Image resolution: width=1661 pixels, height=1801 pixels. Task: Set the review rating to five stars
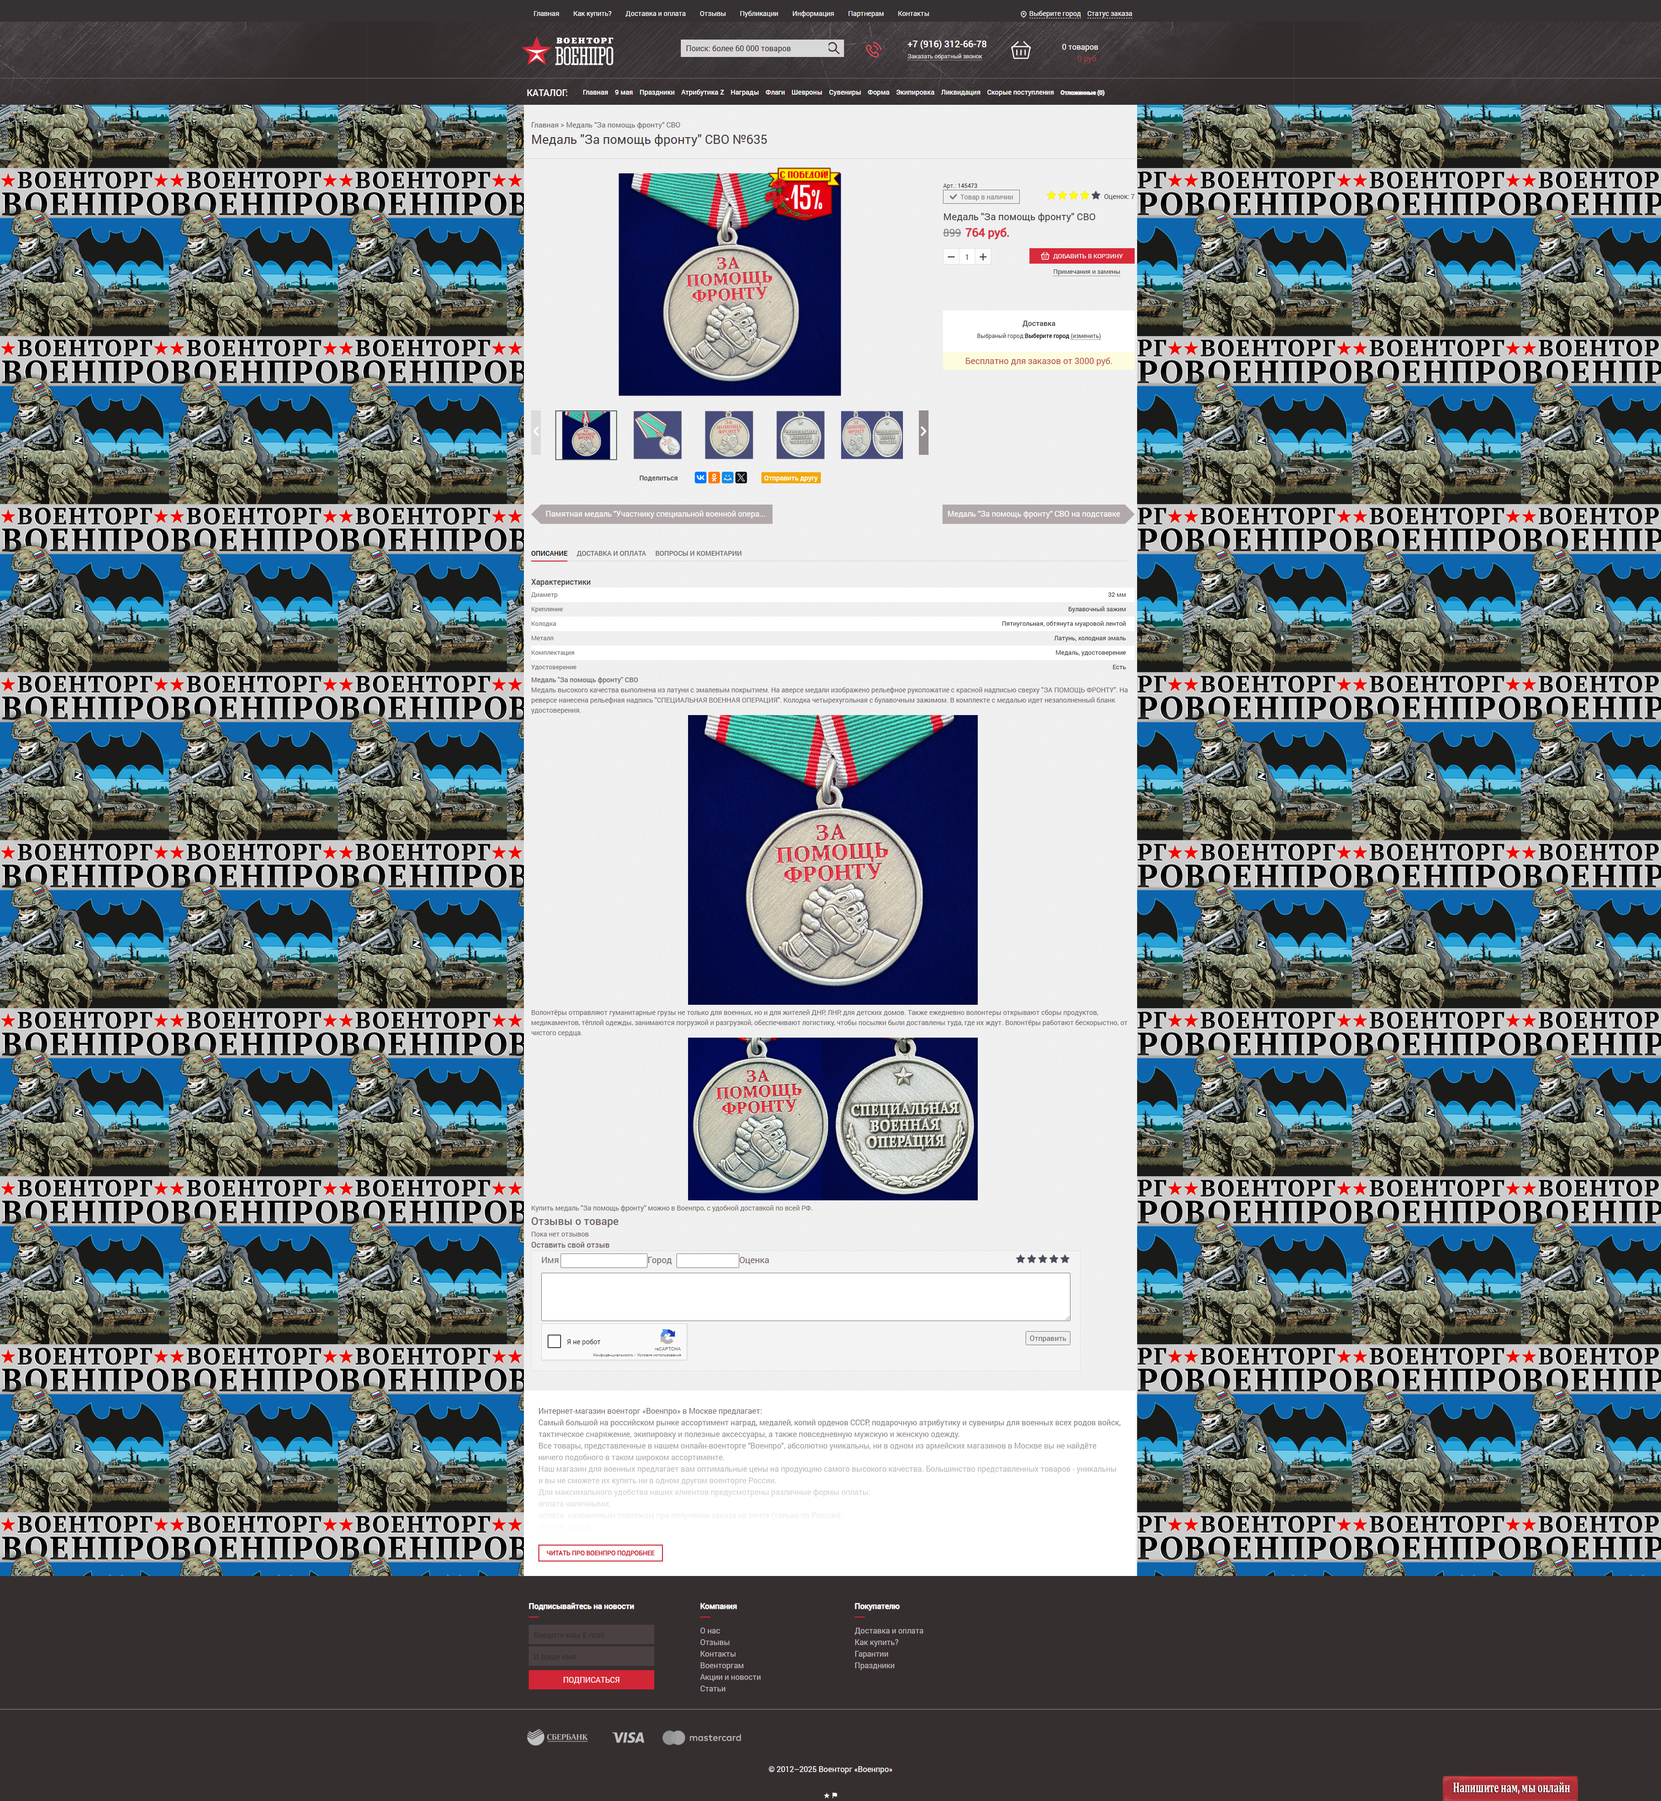pos(1065,1259)
